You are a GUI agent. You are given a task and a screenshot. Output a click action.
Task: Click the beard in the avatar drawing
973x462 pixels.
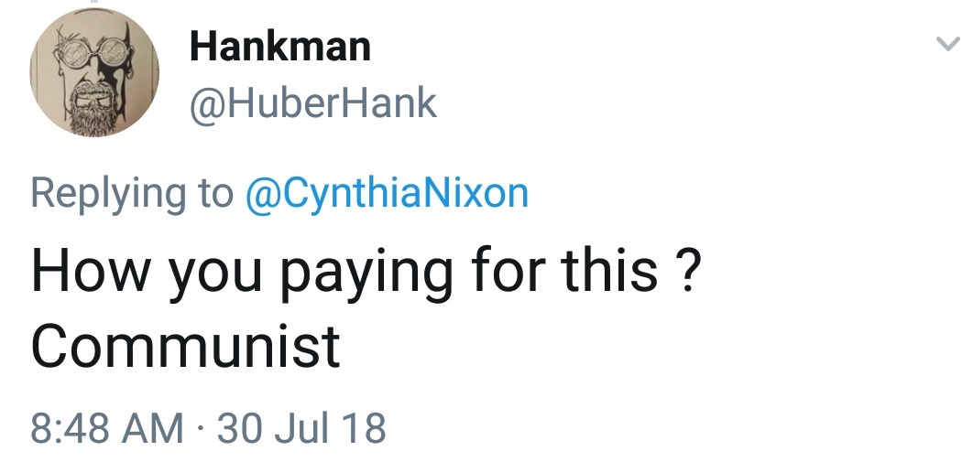(x=94, y=112)
